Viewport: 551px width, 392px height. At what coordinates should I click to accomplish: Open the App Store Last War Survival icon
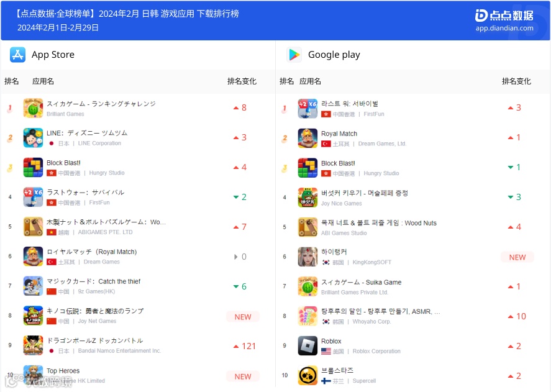[x=33, y=197]
